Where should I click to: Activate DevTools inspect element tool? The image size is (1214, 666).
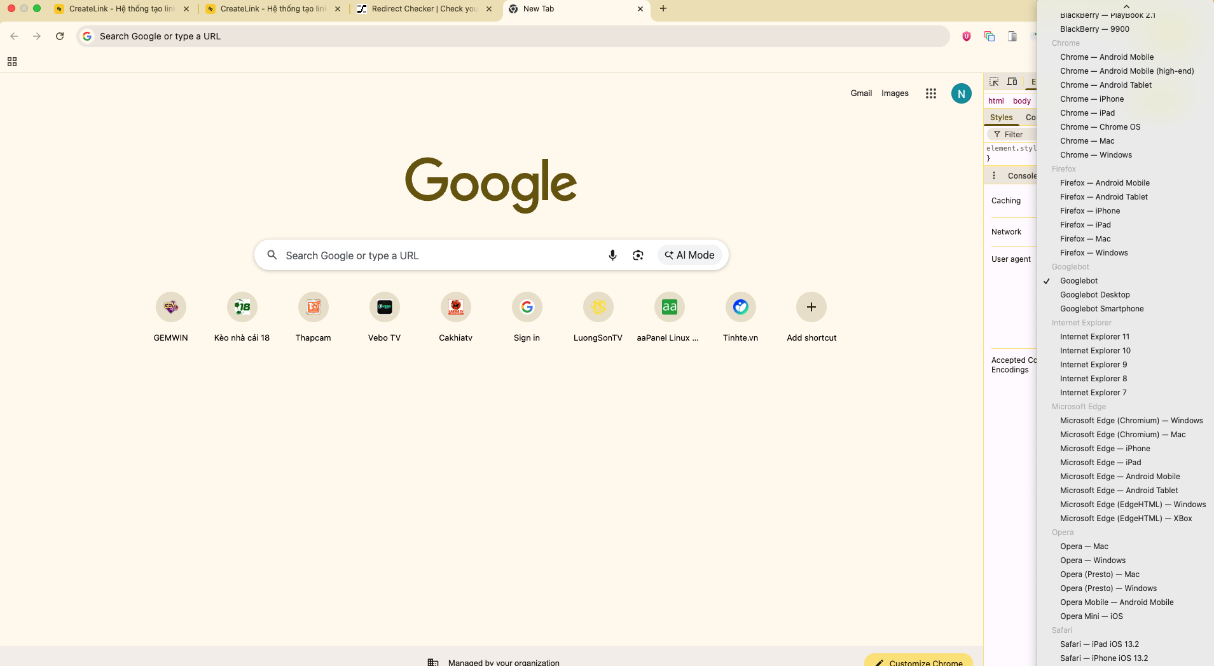[994, 82]
